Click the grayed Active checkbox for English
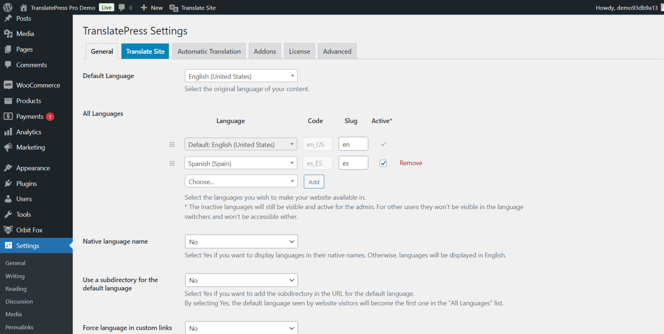Viewport: 664px width, 334px height. click(383, 144)
